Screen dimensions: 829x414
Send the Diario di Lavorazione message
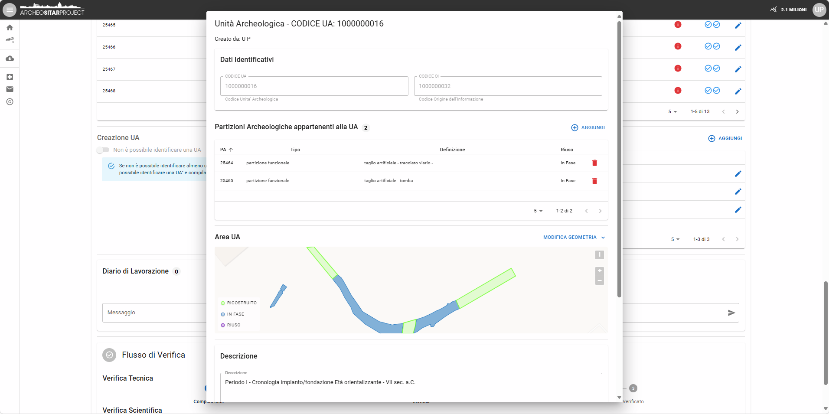click(731, 313)
